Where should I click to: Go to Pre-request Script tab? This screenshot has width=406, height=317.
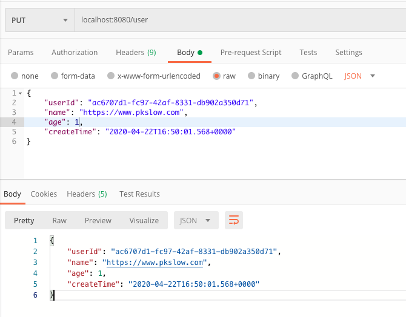click(x=251, y=53)
